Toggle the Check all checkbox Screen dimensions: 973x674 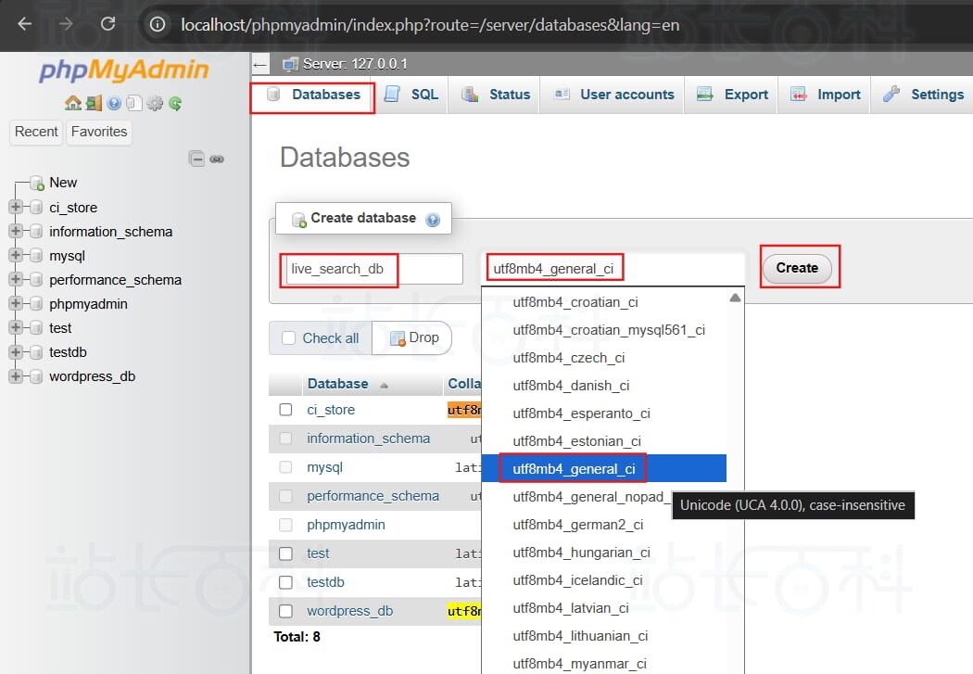(288, 337)
